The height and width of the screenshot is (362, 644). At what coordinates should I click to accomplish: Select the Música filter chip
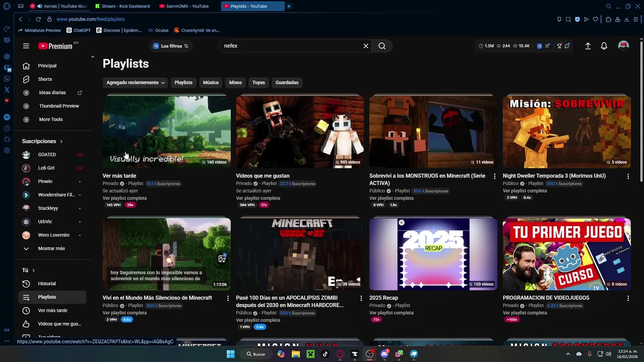(x=211, y=82)
